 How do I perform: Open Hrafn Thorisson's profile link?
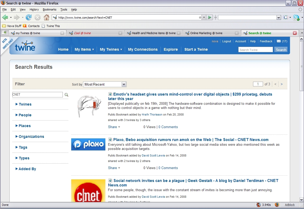click(x=152, y=114)
